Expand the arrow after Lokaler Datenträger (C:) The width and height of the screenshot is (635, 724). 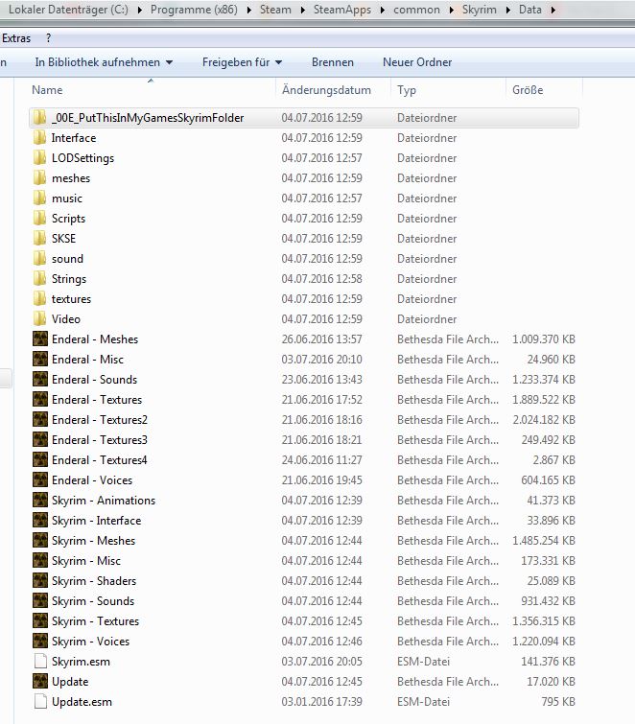point(139,10)
